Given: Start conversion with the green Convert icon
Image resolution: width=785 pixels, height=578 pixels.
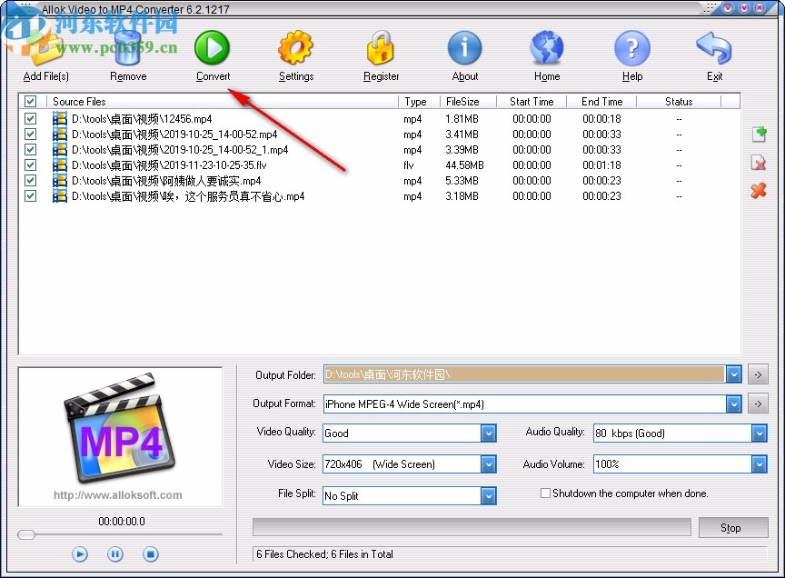Looking at the screenshot, I should pyautogui.click(x=212, y=48).
